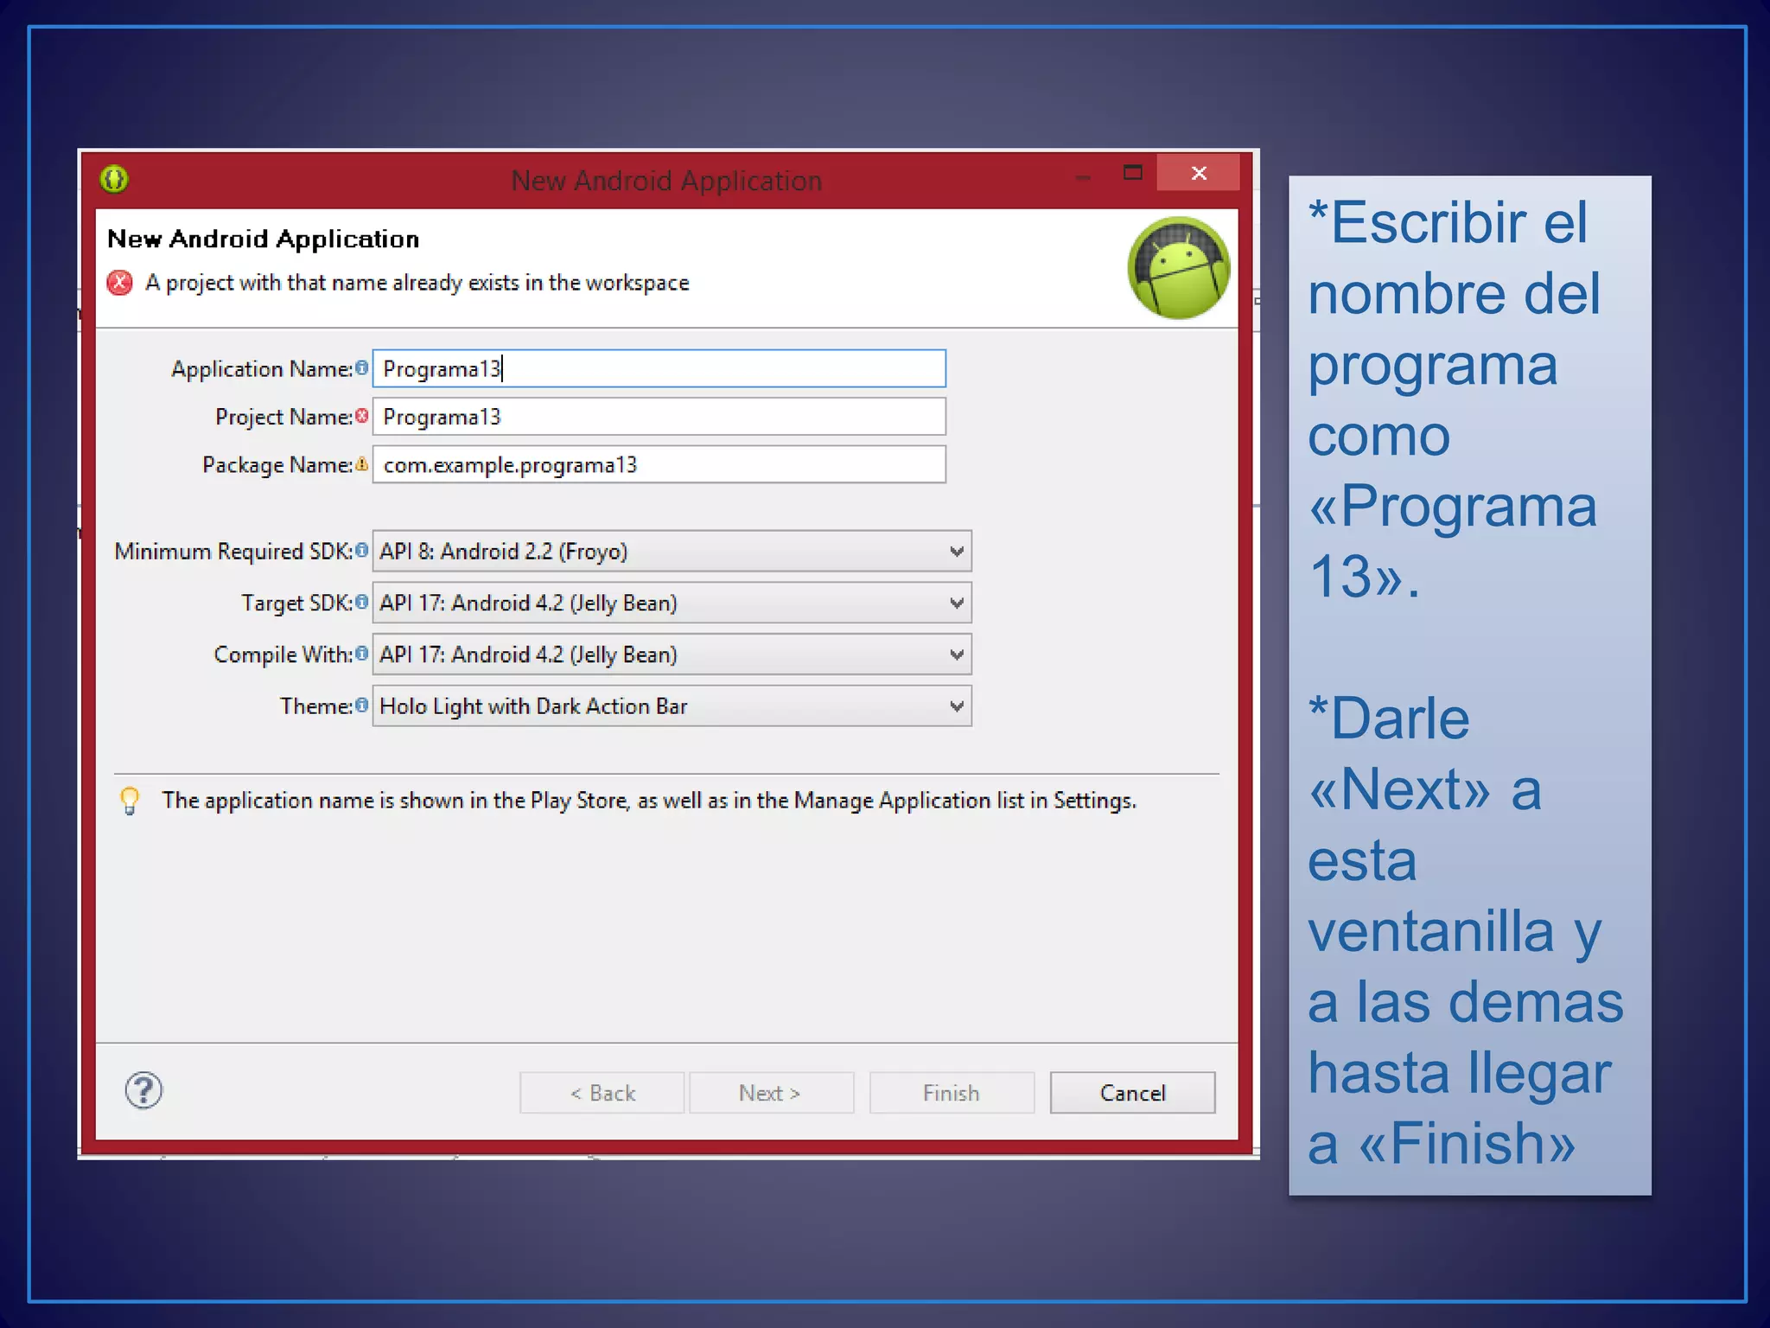Click error icon next to Project Name label

[x=362, y=416]
